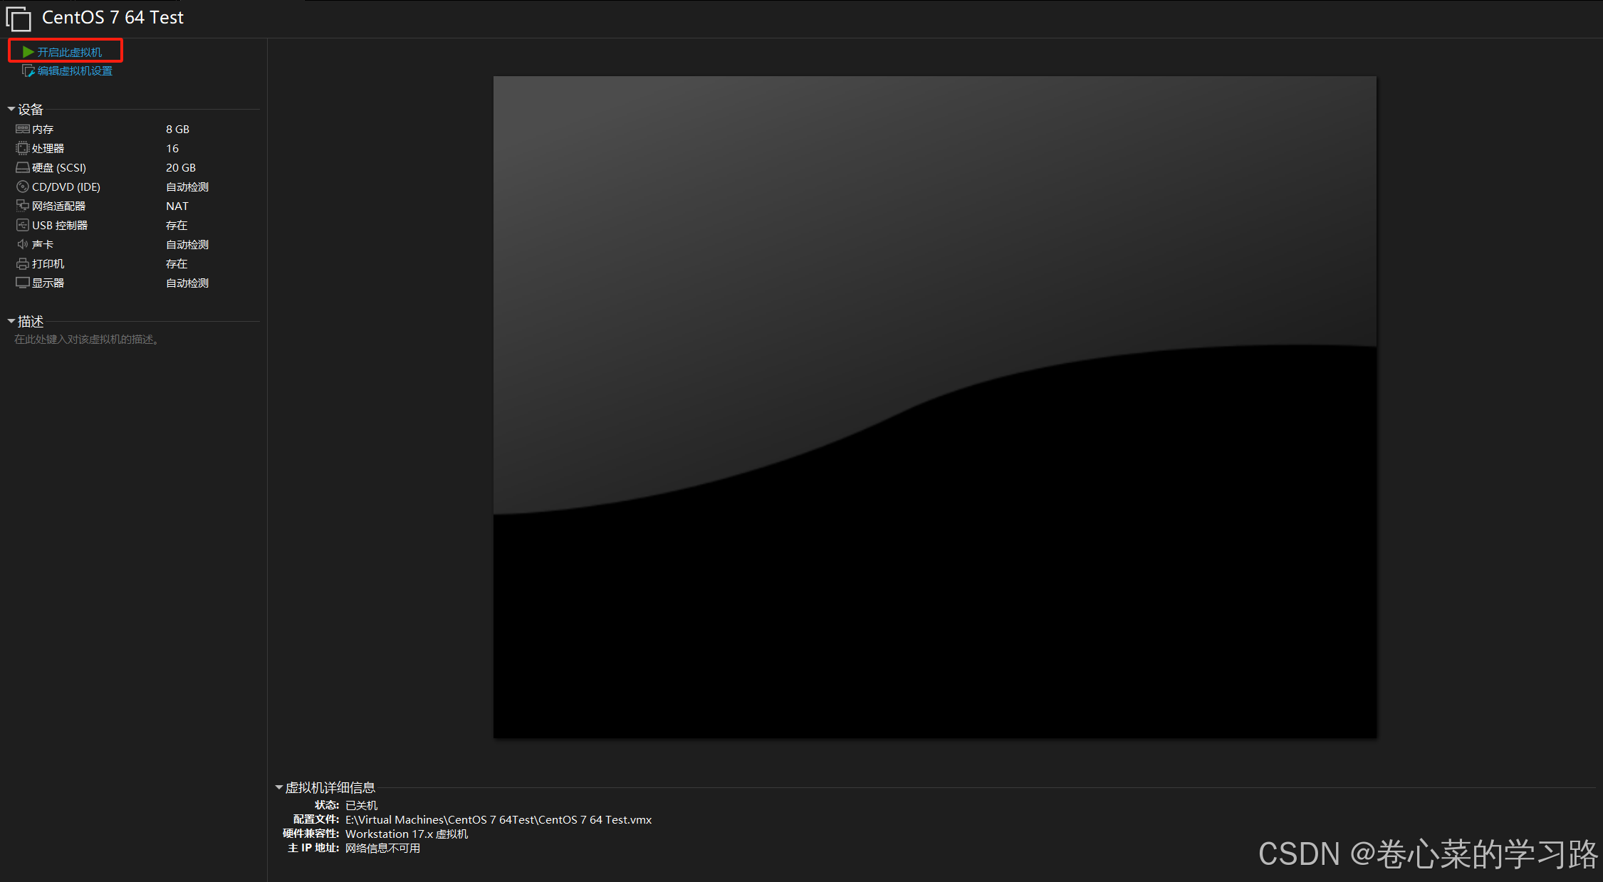Click the processor (处理器) device icon
This screenshot has width=1603, height=882.
coord(23,148)
